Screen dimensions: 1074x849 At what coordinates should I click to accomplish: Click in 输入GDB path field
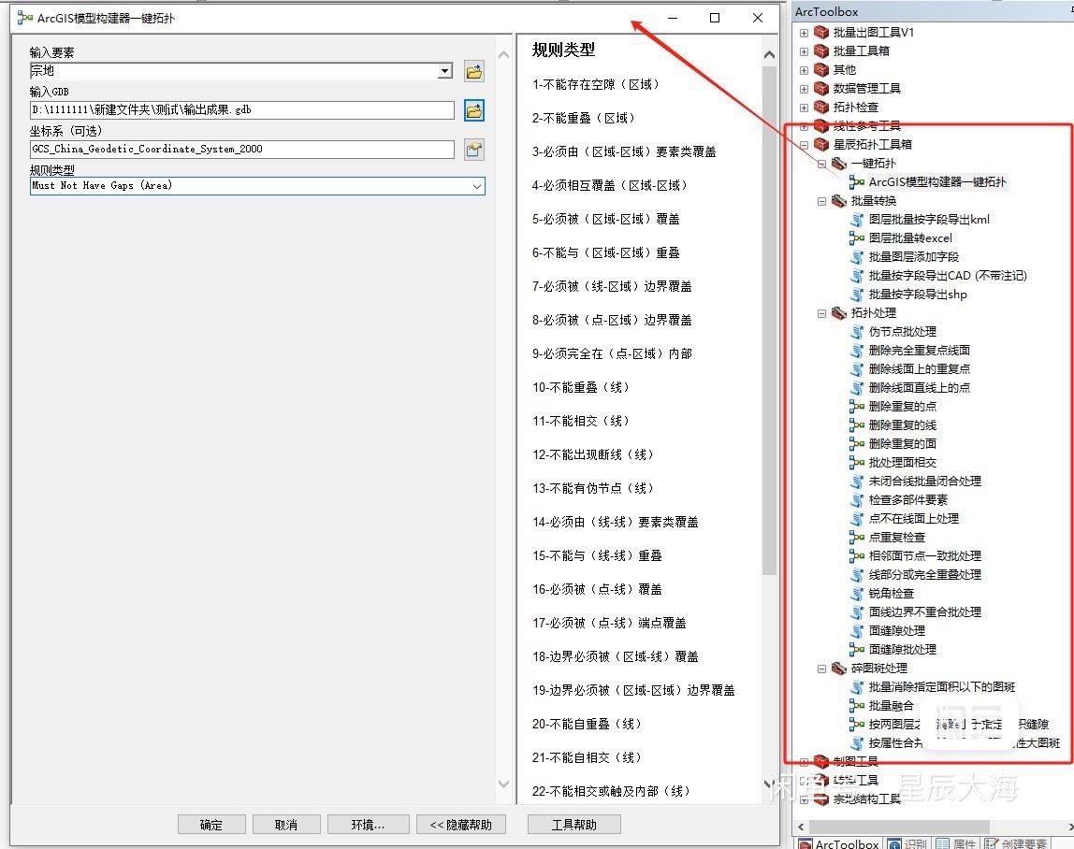pos(241,110)
